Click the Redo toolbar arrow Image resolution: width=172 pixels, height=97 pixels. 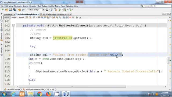pyautogui.click(x=23, y=10)
